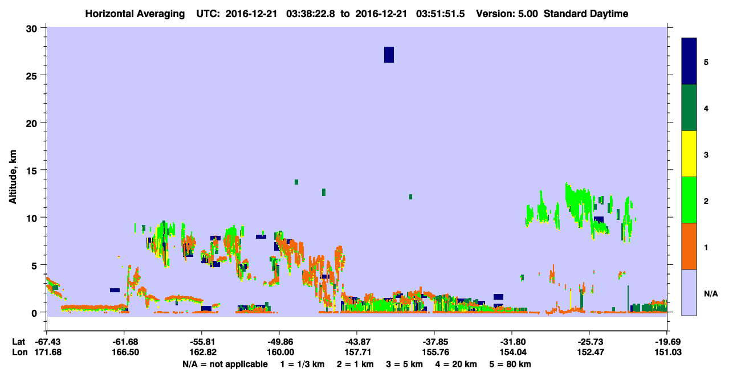
Task: Click the 'N/A = not applicable' legend text
Action: tap(225, 364)
